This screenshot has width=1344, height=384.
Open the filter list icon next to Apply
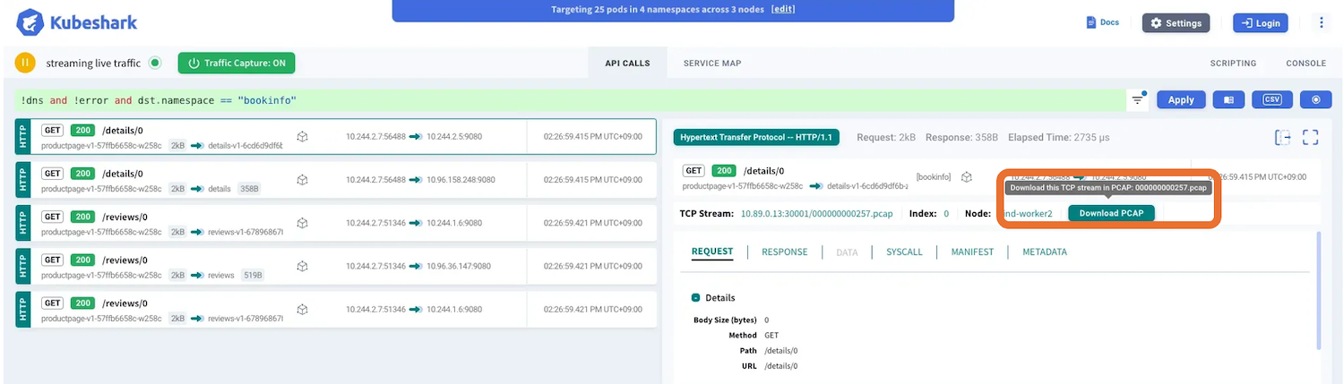click(1139, 99)
